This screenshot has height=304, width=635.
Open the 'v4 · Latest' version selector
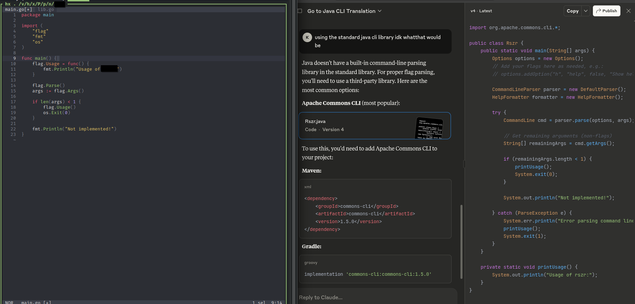click(x=481, y=11)
